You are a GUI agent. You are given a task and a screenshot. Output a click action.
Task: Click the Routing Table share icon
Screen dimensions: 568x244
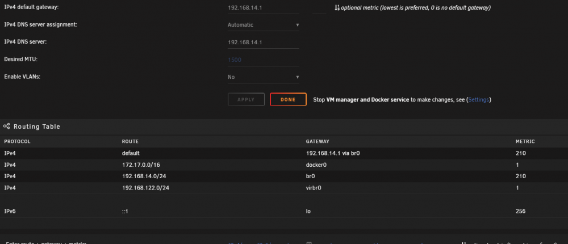(x=6, y=127)
